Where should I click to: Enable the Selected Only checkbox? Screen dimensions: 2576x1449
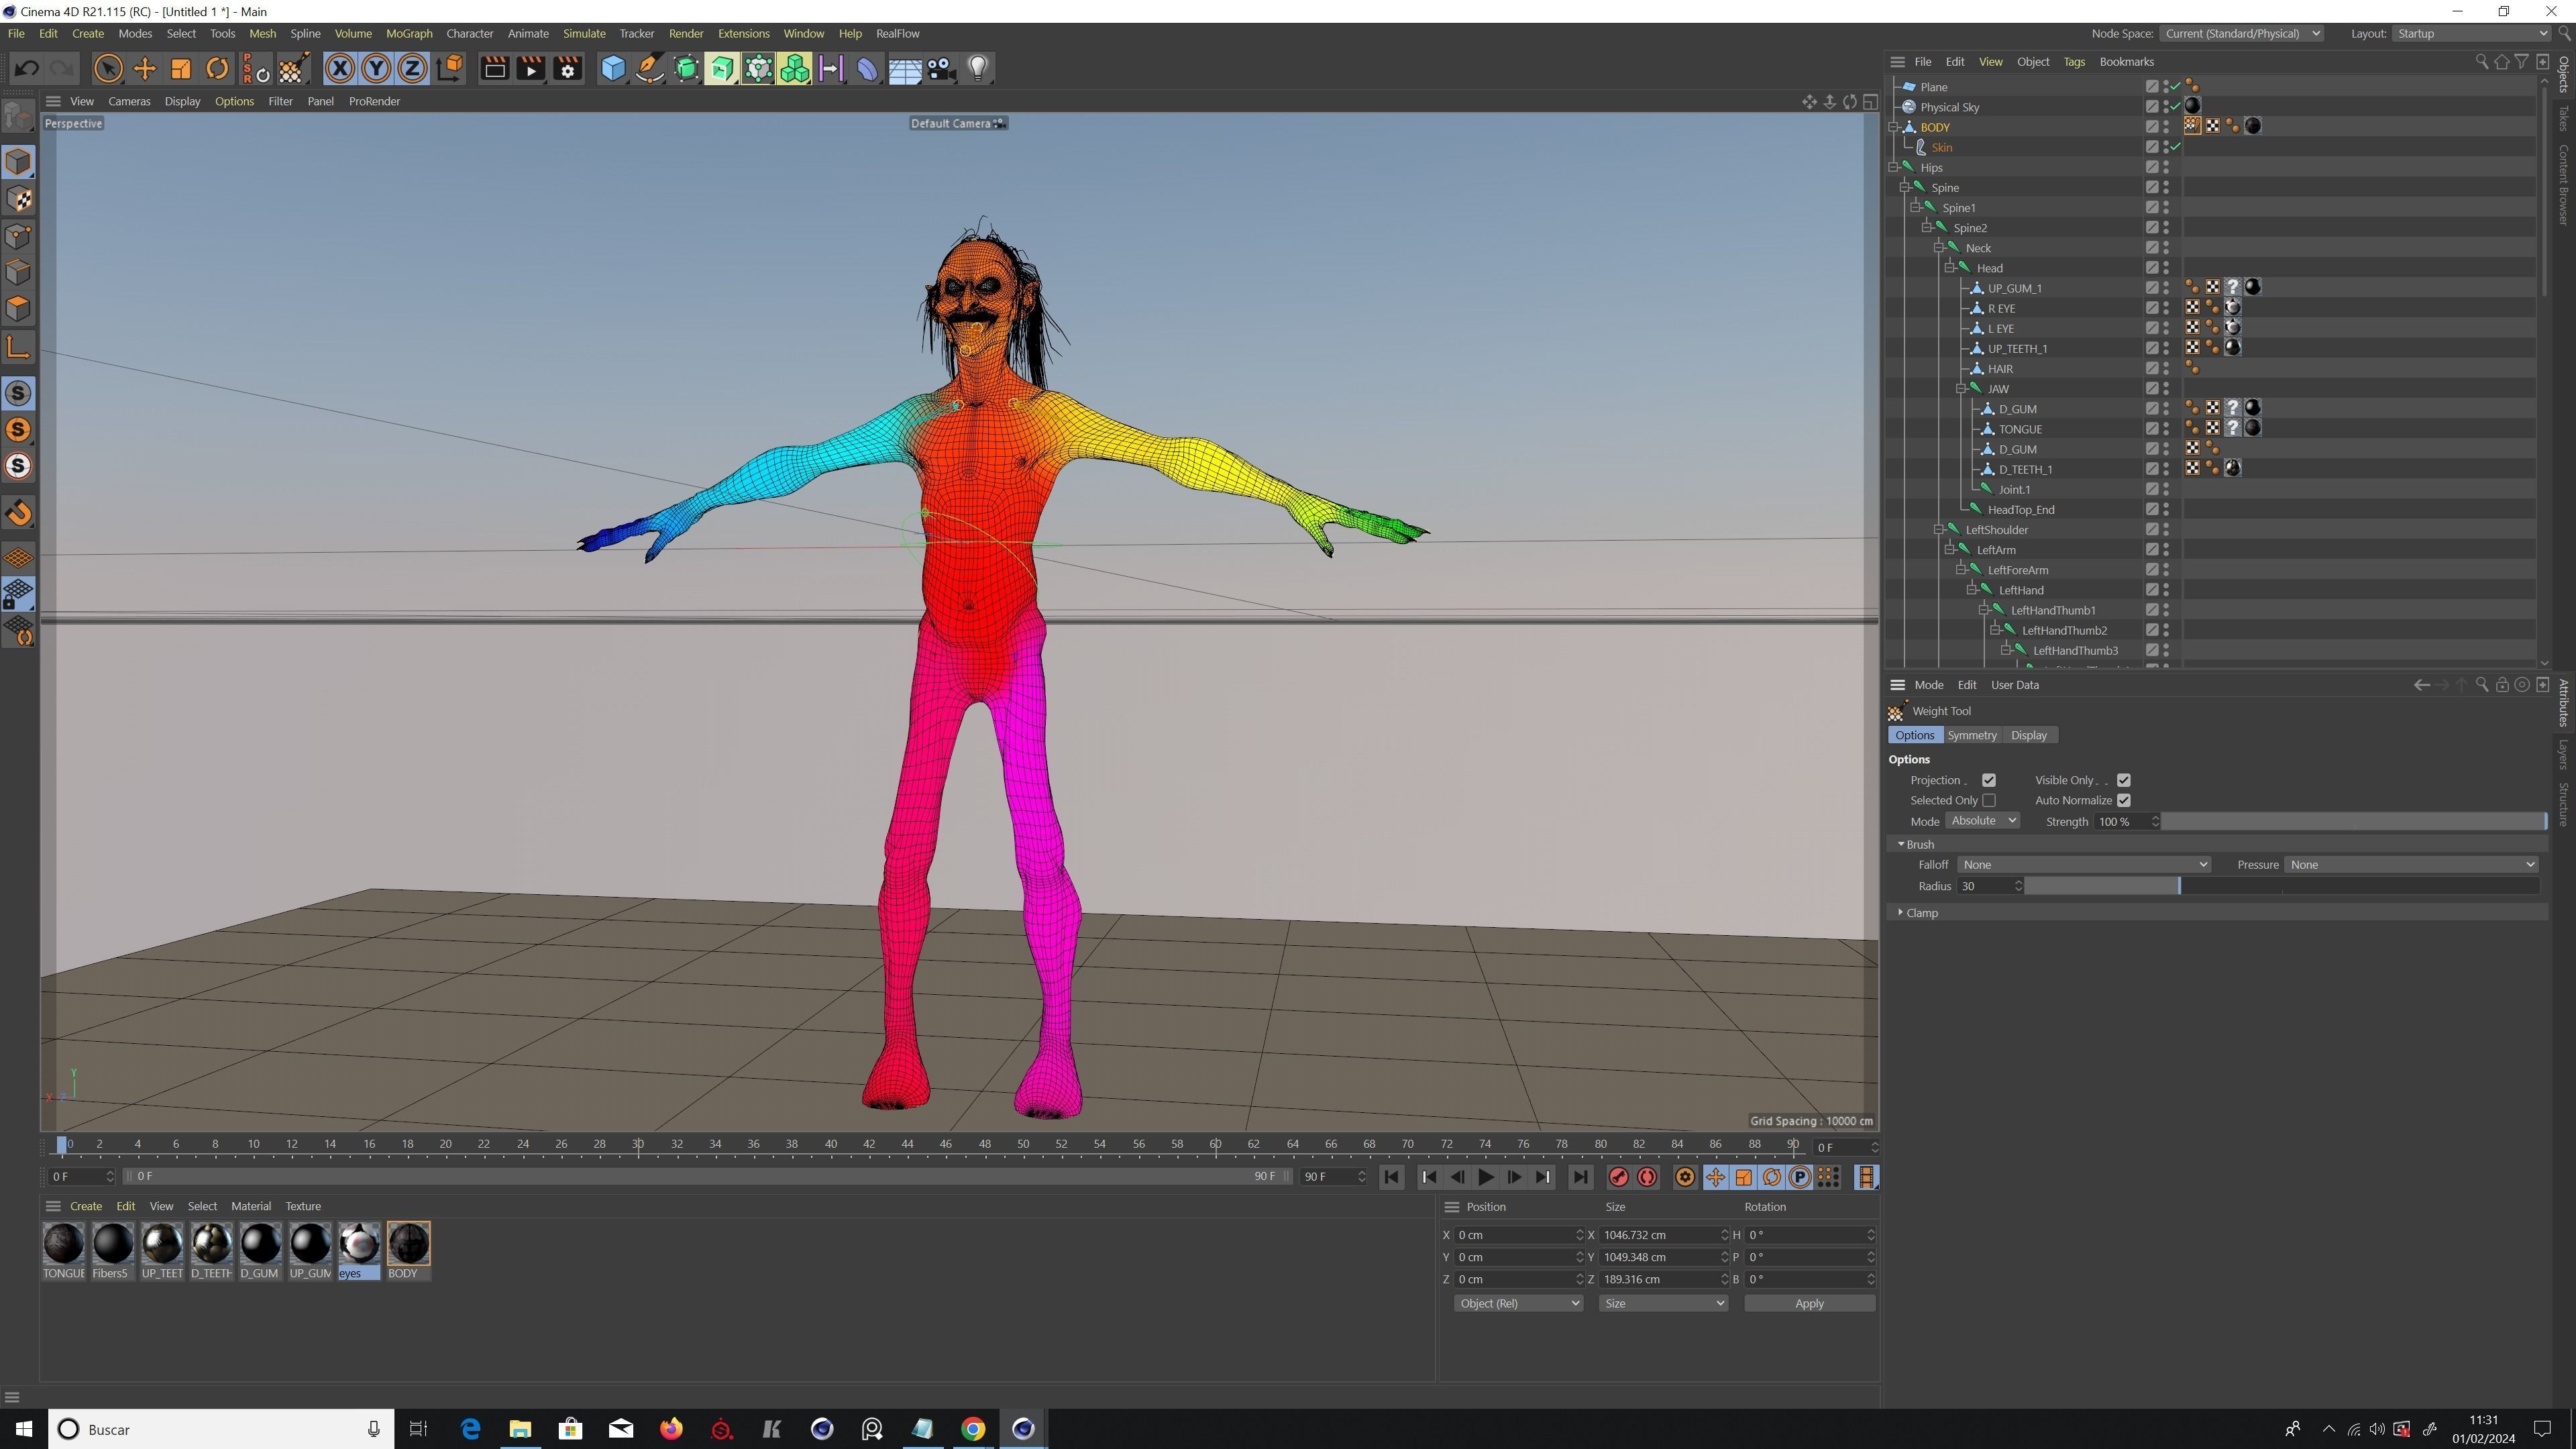pos(1989,800)
